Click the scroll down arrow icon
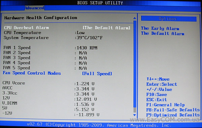Viewport: 202px width, 128px height. [134, 115]
